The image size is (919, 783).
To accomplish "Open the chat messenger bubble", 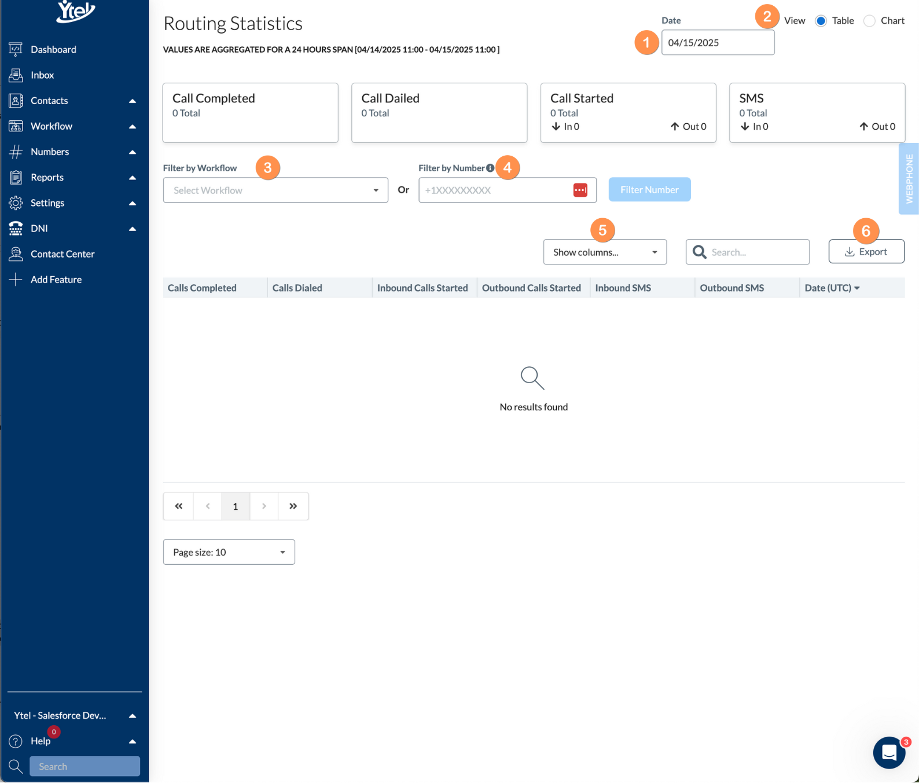I will pyautogui.click(x=889, y=753).
